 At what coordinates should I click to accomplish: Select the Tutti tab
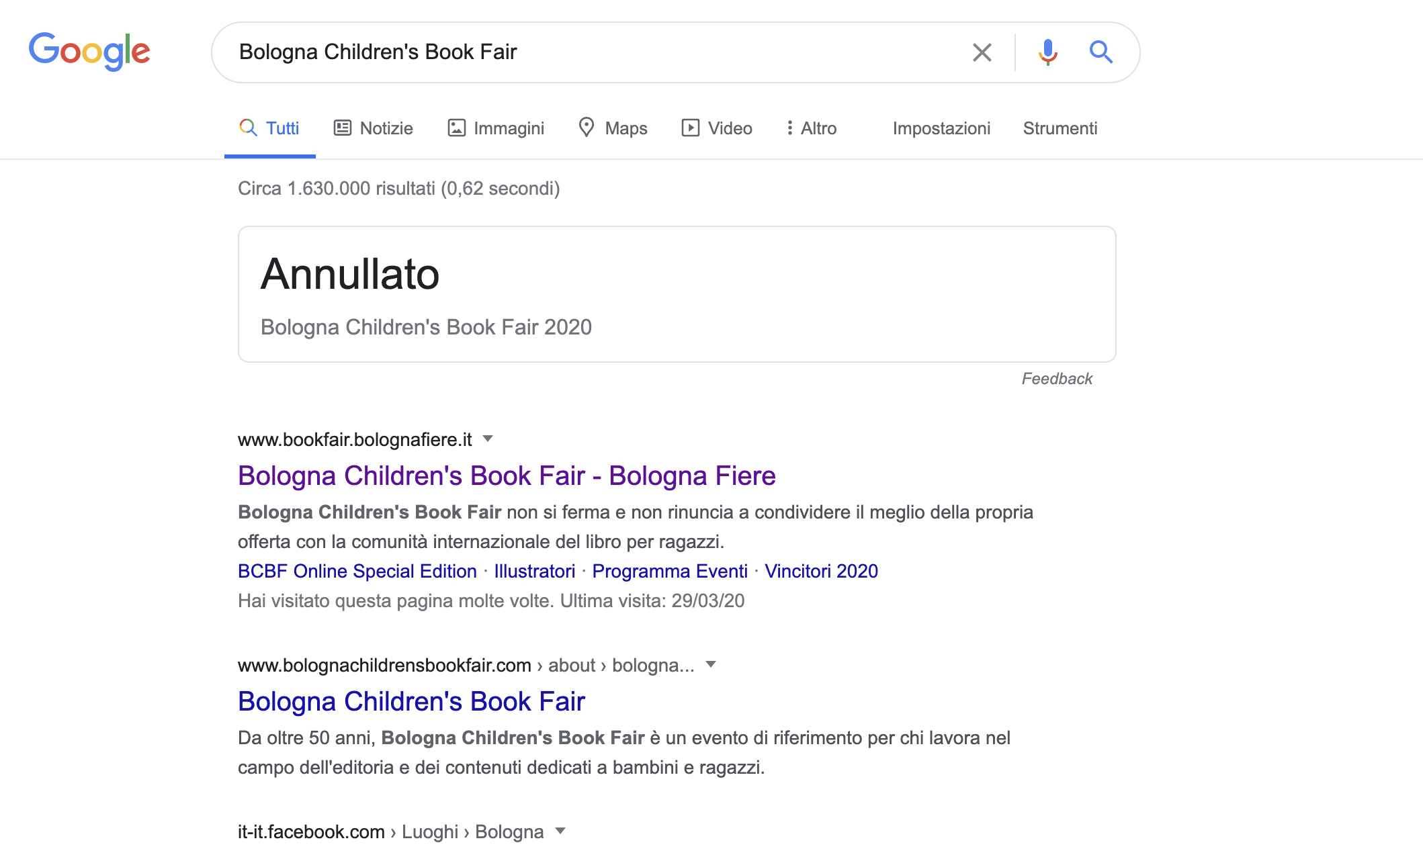[x=269, y=128]
